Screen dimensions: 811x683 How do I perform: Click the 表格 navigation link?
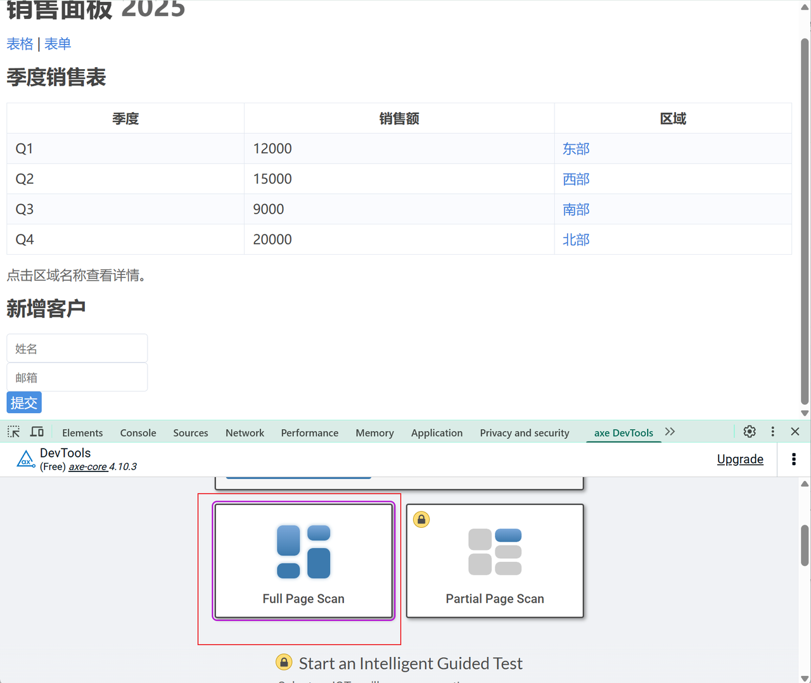[x=20, y=44]
